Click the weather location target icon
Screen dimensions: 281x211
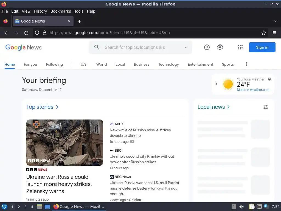tap(269, 79)
